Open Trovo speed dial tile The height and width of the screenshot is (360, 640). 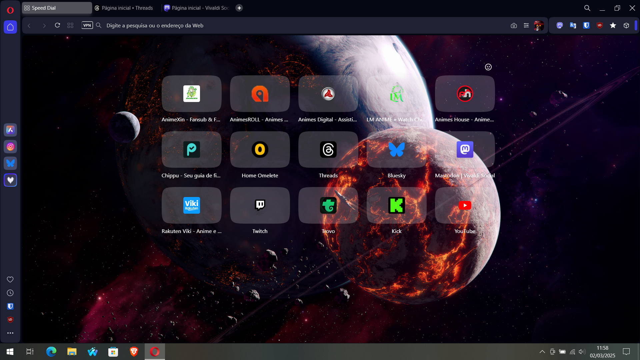click(x=328, y=205)
